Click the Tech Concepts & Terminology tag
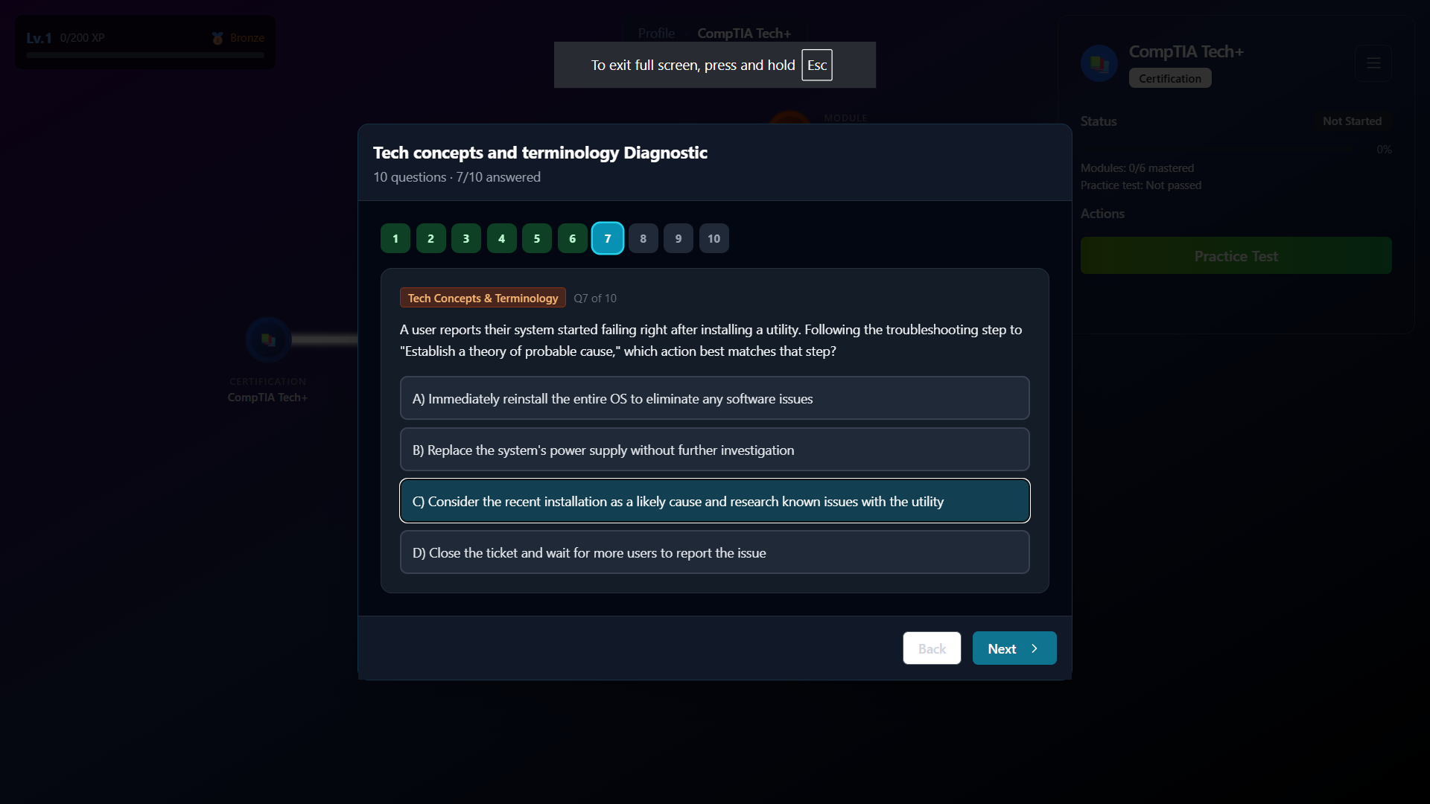1430x804 pixels. click(x=482, y=298)
